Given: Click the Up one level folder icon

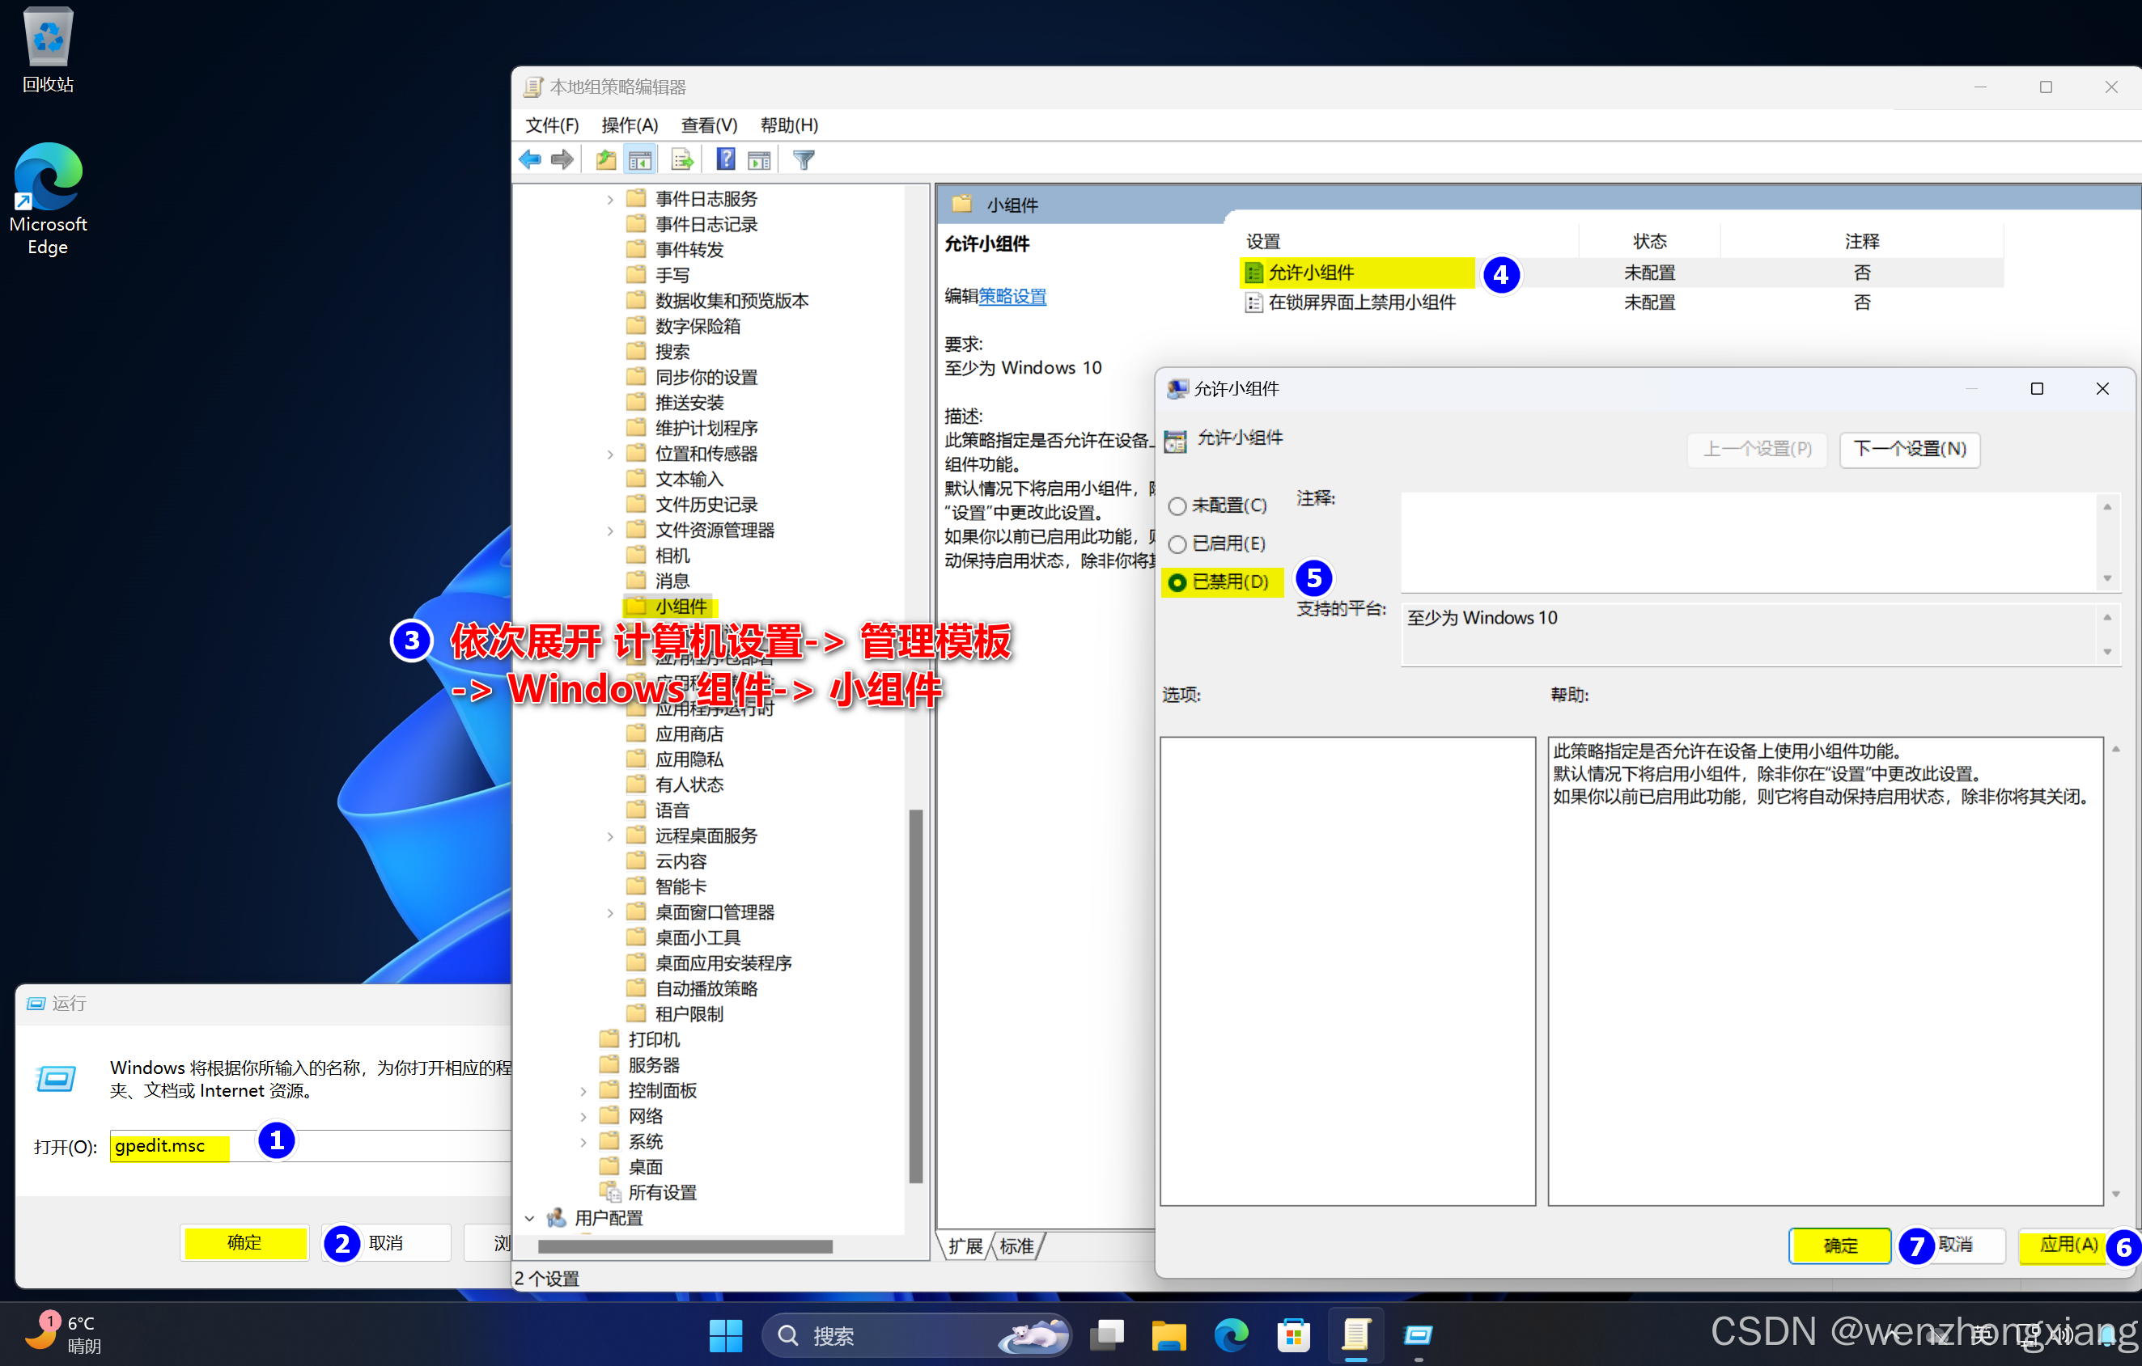Looking at the screenshot, I should [606, 160].
